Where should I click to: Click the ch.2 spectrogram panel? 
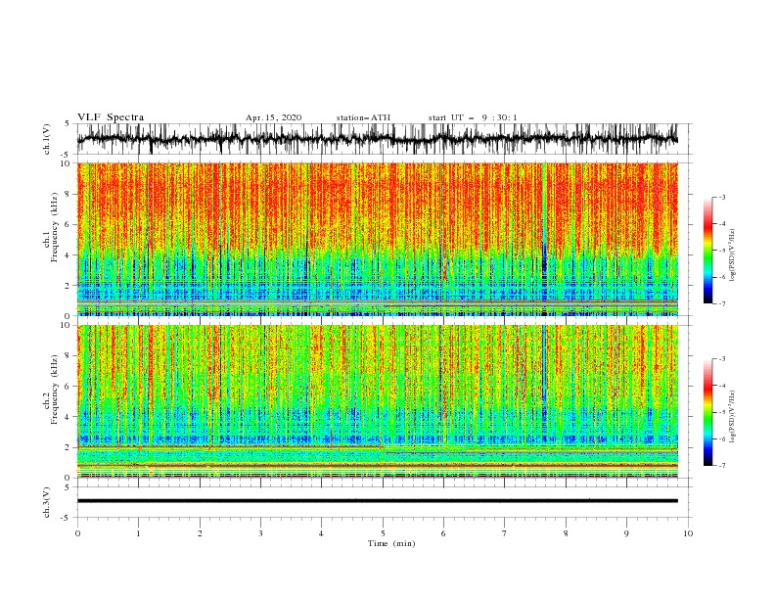coord(377,401)
